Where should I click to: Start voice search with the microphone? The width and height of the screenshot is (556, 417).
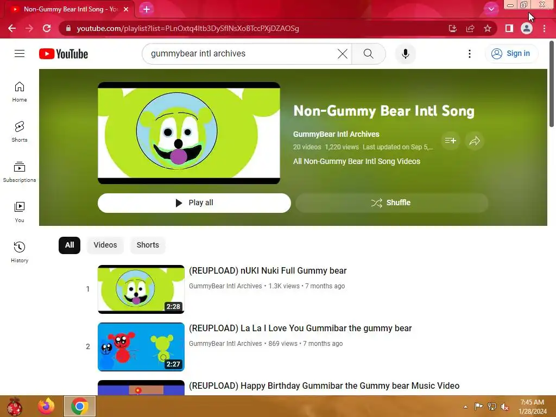click(405, 54)
